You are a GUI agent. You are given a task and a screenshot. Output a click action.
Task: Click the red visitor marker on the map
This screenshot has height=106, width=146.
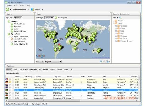(x=59, y=45)
